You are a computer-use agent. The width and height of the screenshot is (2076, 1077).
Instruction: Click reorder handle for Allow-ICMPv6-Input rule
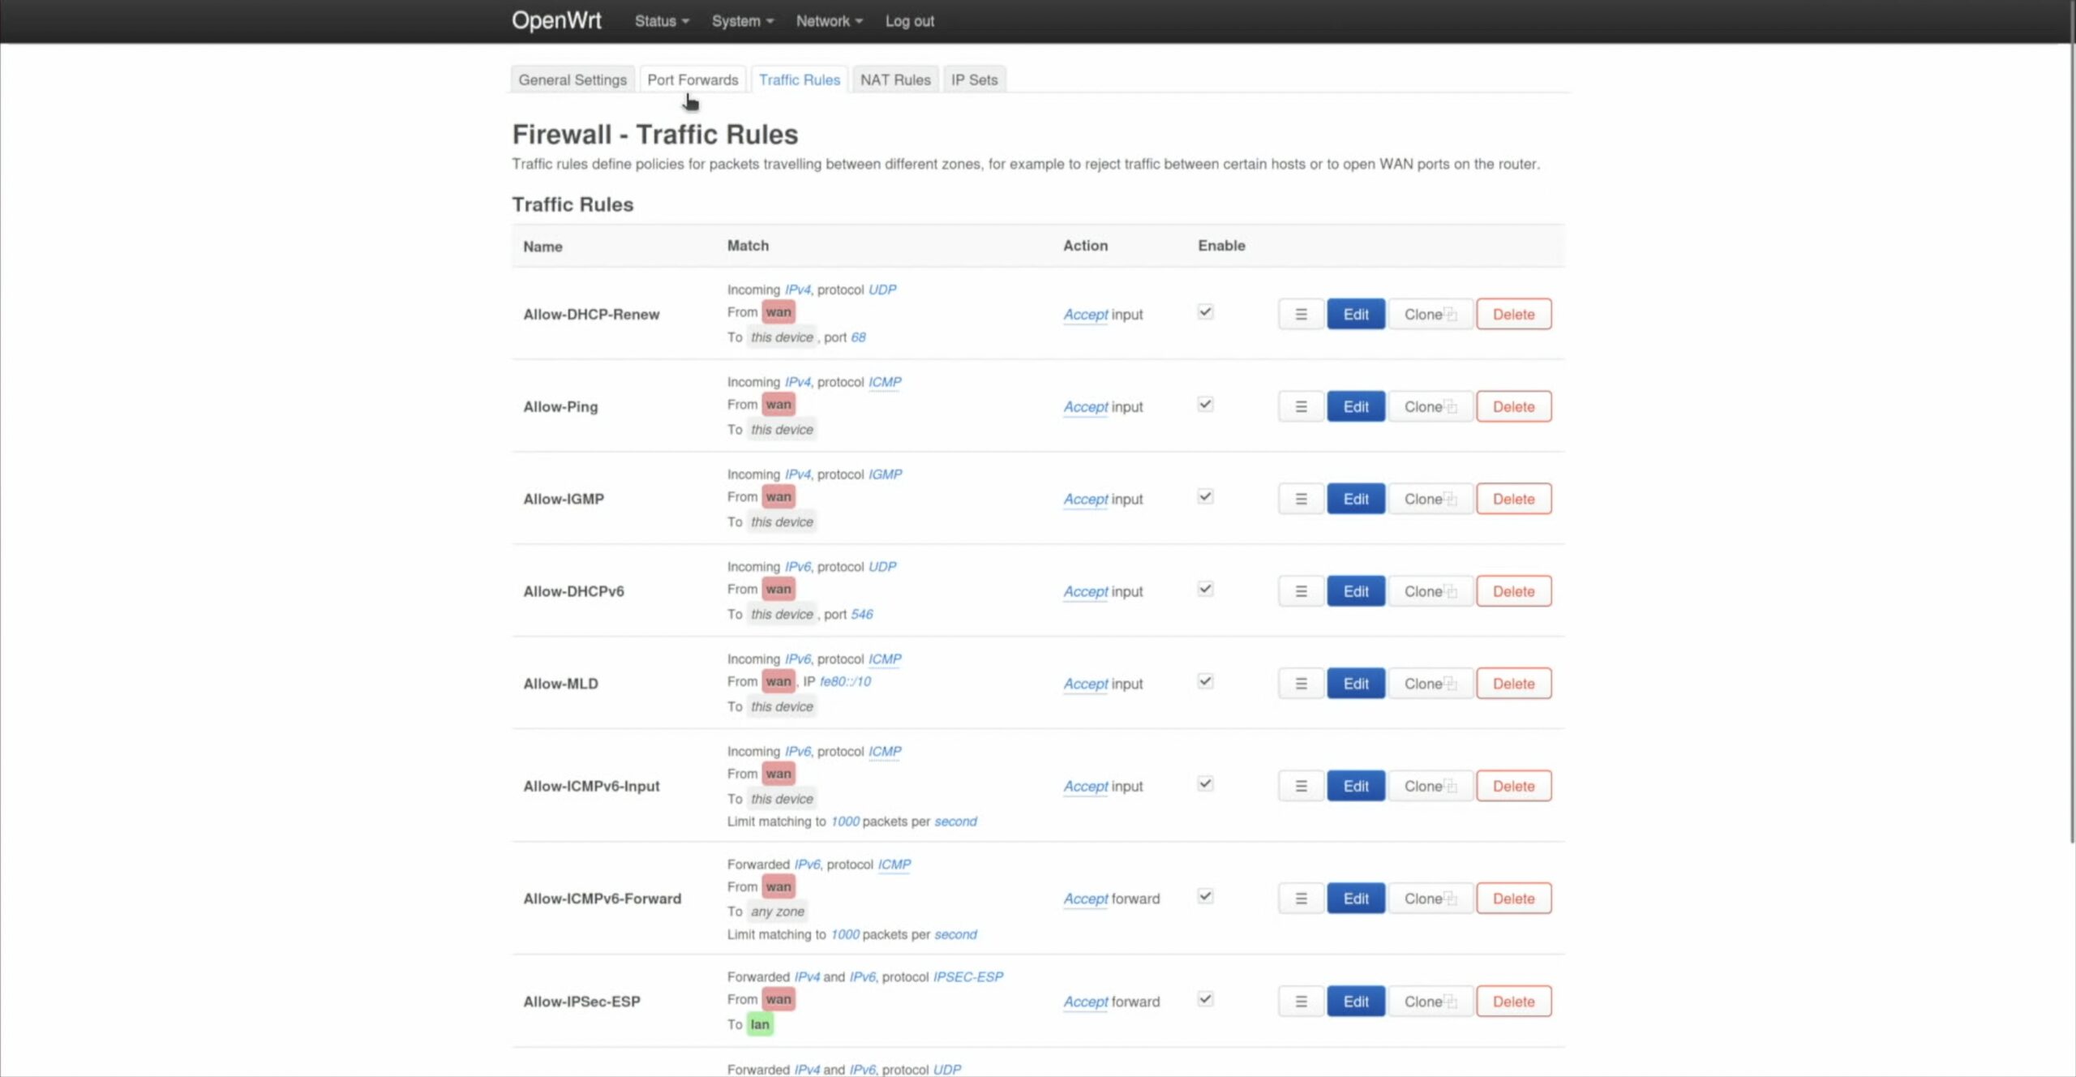pos(1301,786)
